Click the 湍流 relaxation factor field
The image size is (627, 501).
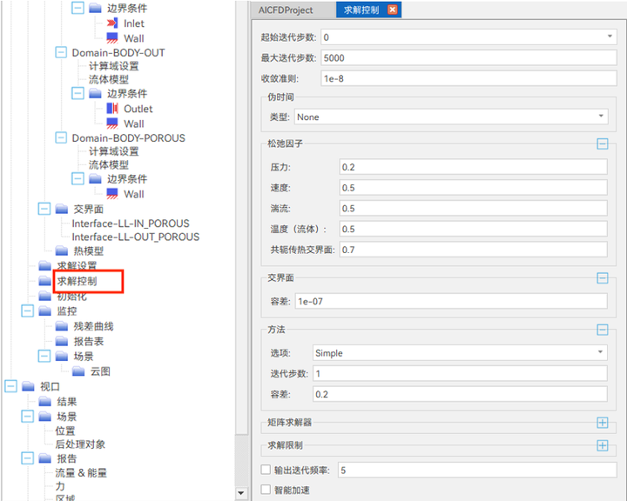(x=473, y=209)
